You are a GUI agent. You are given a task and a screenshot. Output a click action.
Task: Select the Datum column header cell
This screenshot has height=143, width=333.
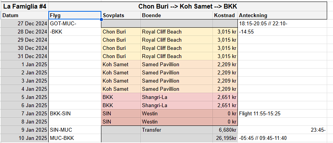click(25, 15)
